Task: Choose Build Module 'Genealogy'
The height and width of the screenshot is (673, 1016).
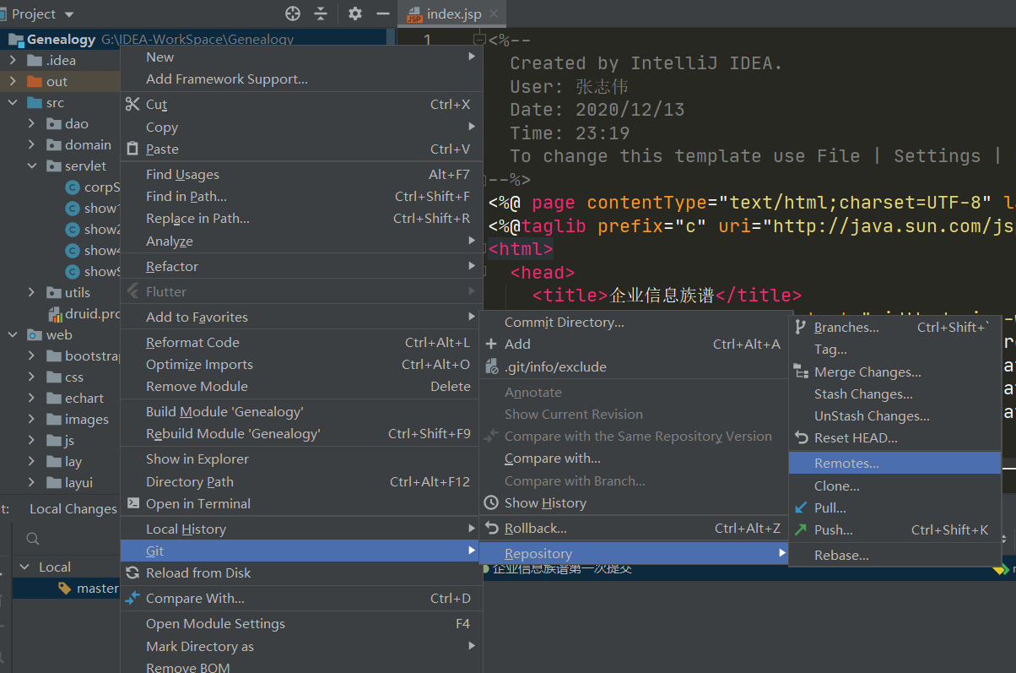Action: pyautogui.click(x=301, y=411)
